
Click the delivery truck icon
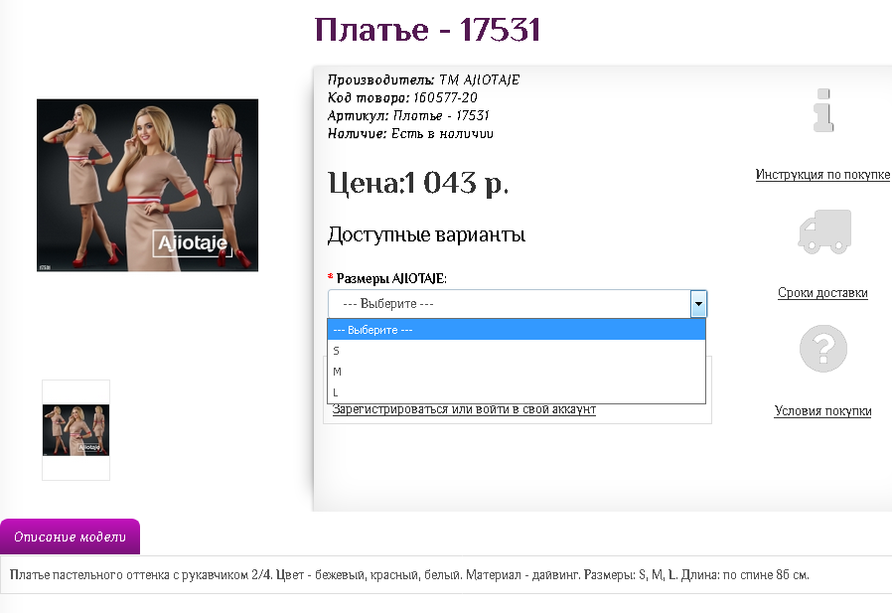824,231
